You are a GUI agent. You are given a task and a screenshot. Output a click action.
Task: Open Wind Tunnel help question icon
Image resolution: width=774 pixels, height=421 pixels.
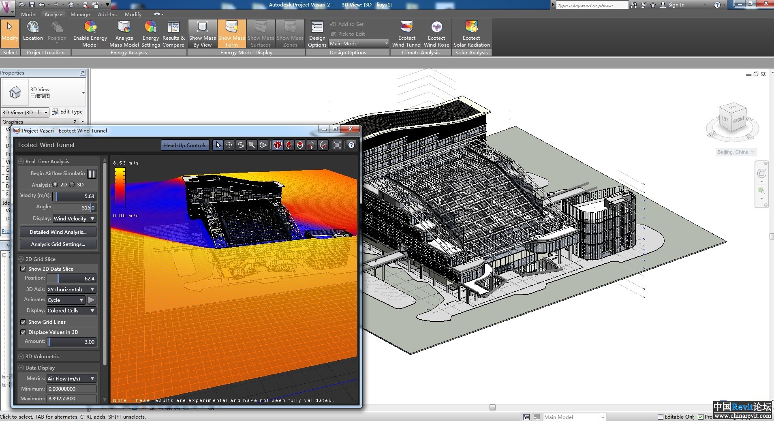click(x=351, y=145)
